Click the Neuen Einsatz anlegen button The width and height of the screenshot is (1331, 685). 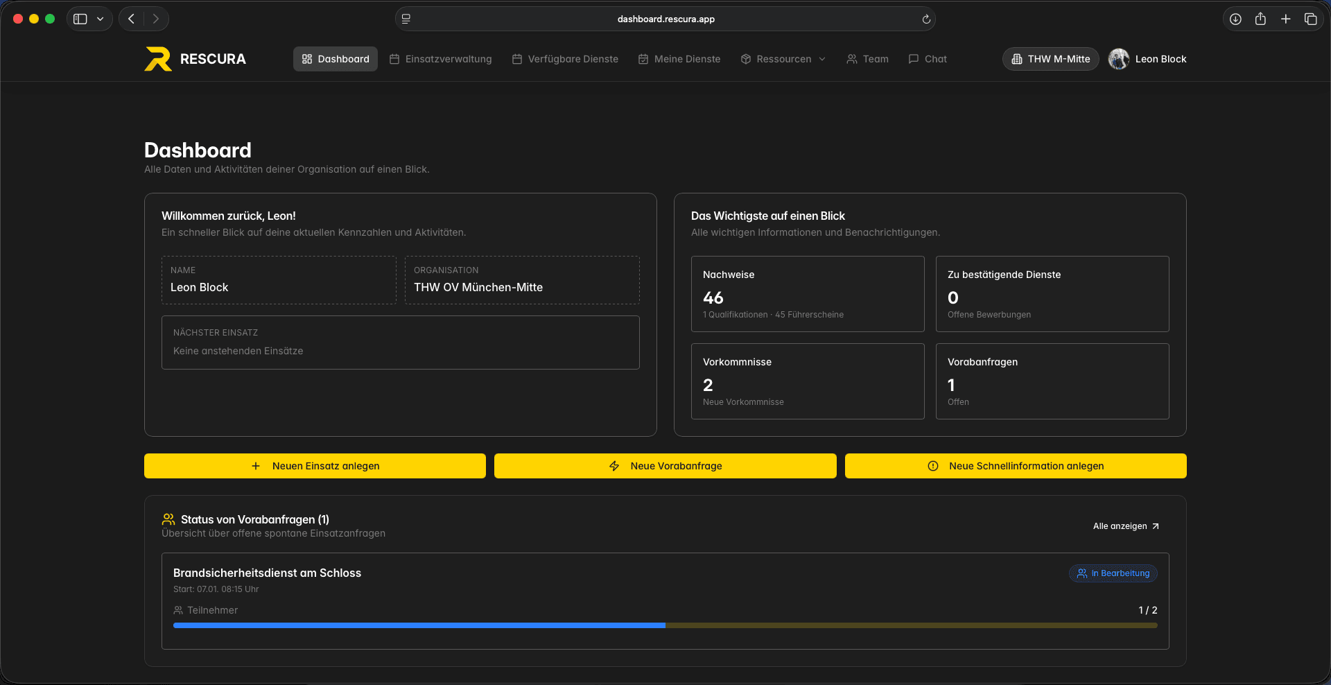pyautogui.click(x=315, y=466)
